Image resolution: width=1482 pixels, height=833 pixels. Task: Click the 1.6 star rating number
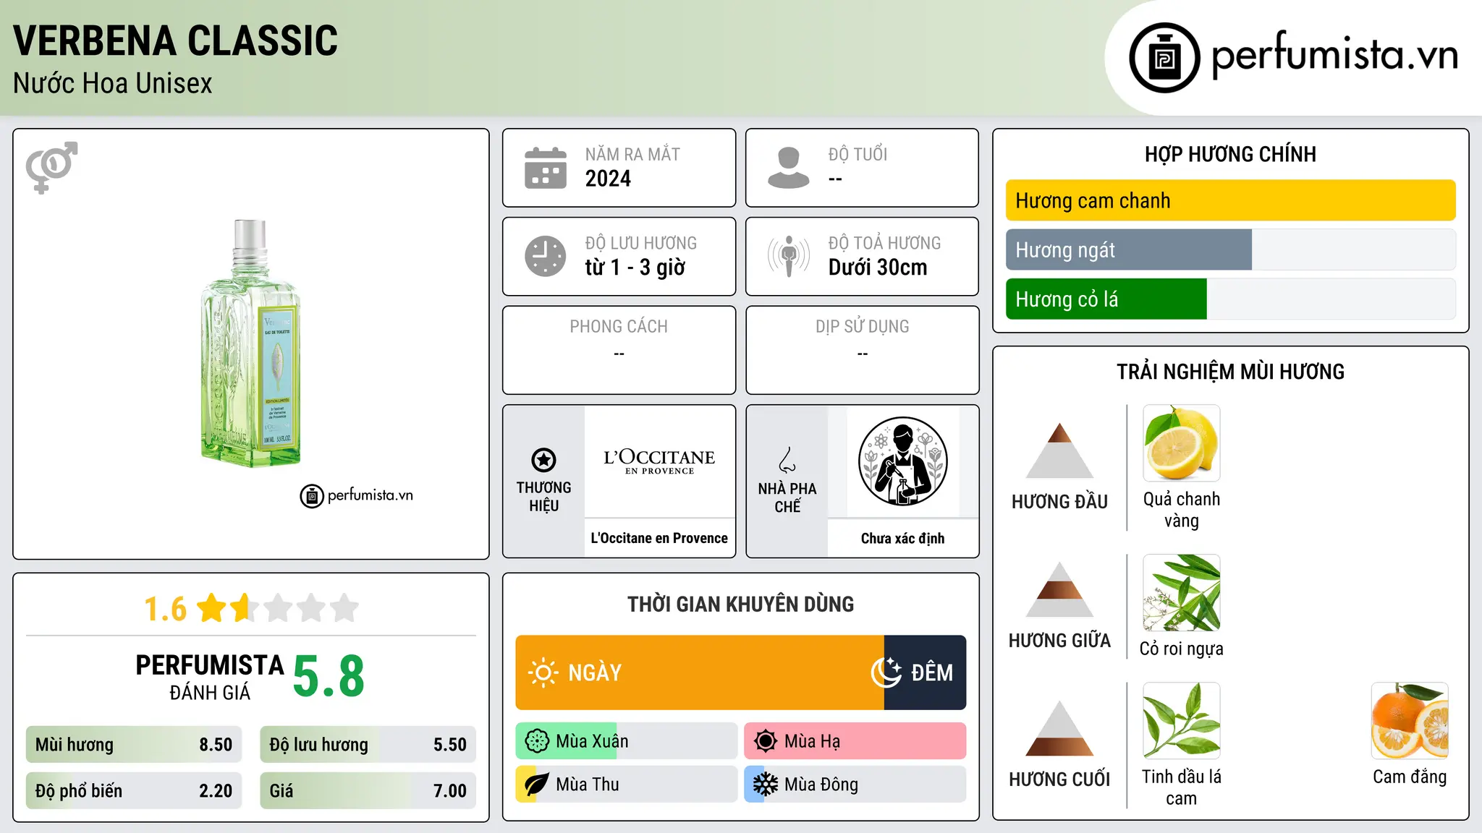point(166,609)
